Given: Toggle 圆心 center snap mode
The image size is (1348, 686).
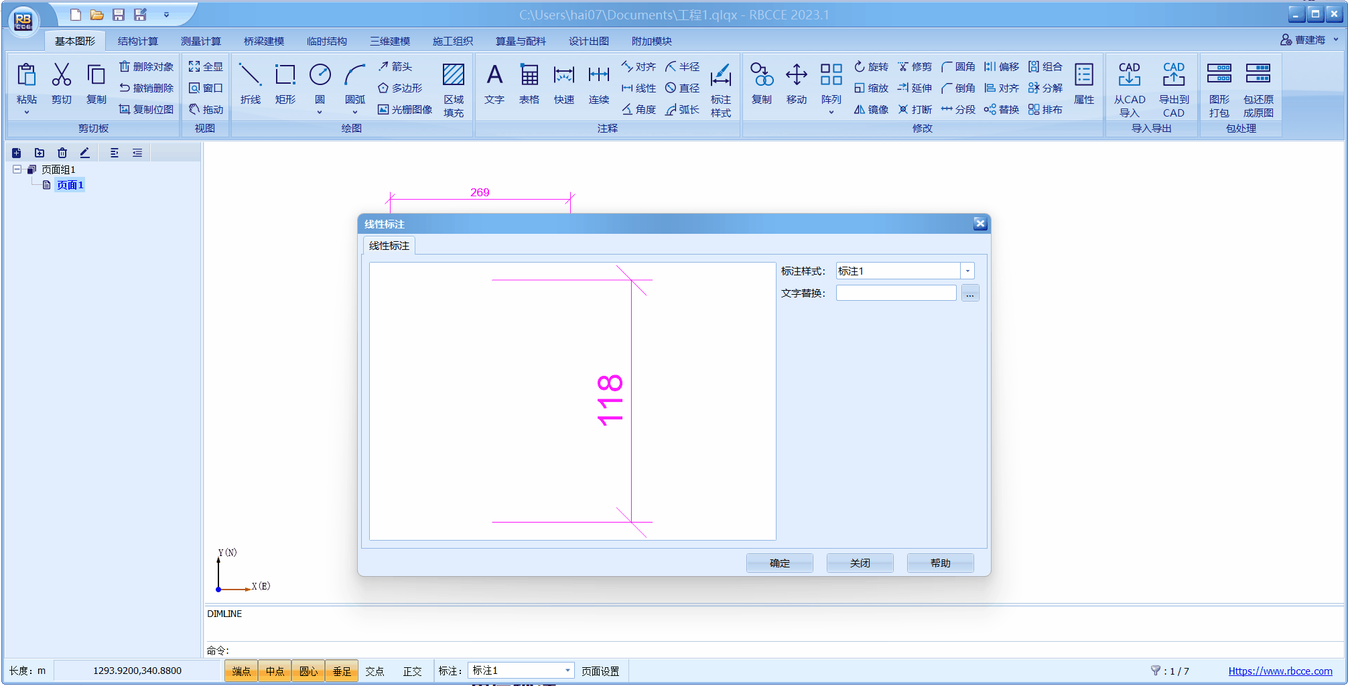Looking at the screenshot, I should pos(308,671).
